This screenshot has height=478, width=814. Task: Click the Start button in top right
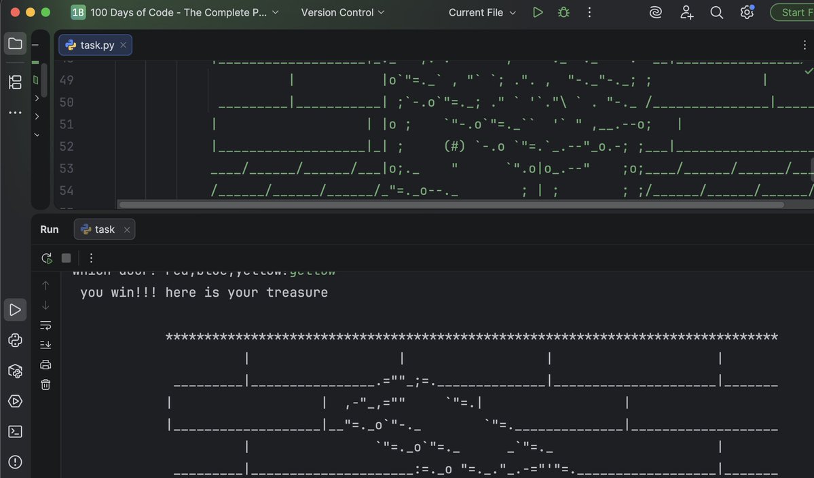click(x=793, y=12)
